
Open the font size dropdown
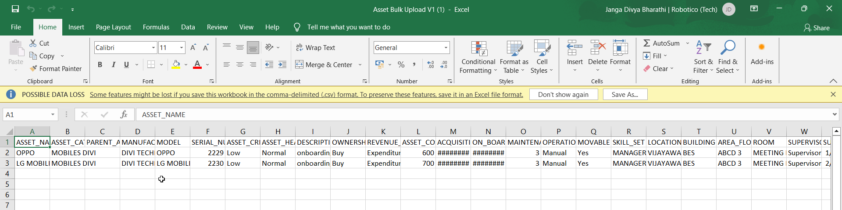[182, 47]
